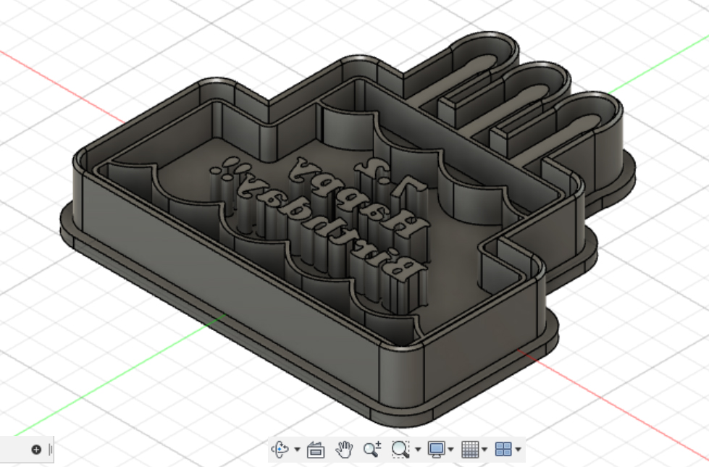Screen dimensions: 709x467
Task: Expand the Display Settings dropdown arrow
Action: point(450,450)
